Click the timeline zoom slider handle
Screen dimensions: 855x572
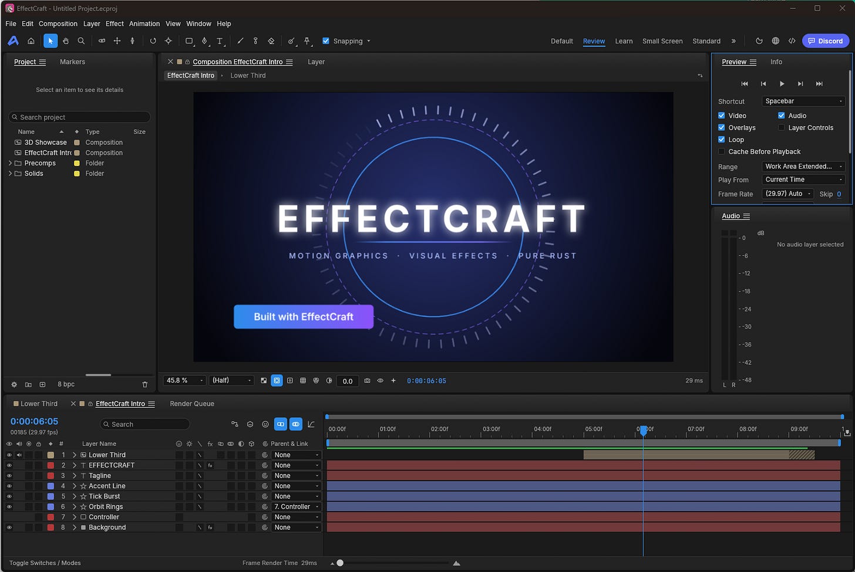[340, 563]
